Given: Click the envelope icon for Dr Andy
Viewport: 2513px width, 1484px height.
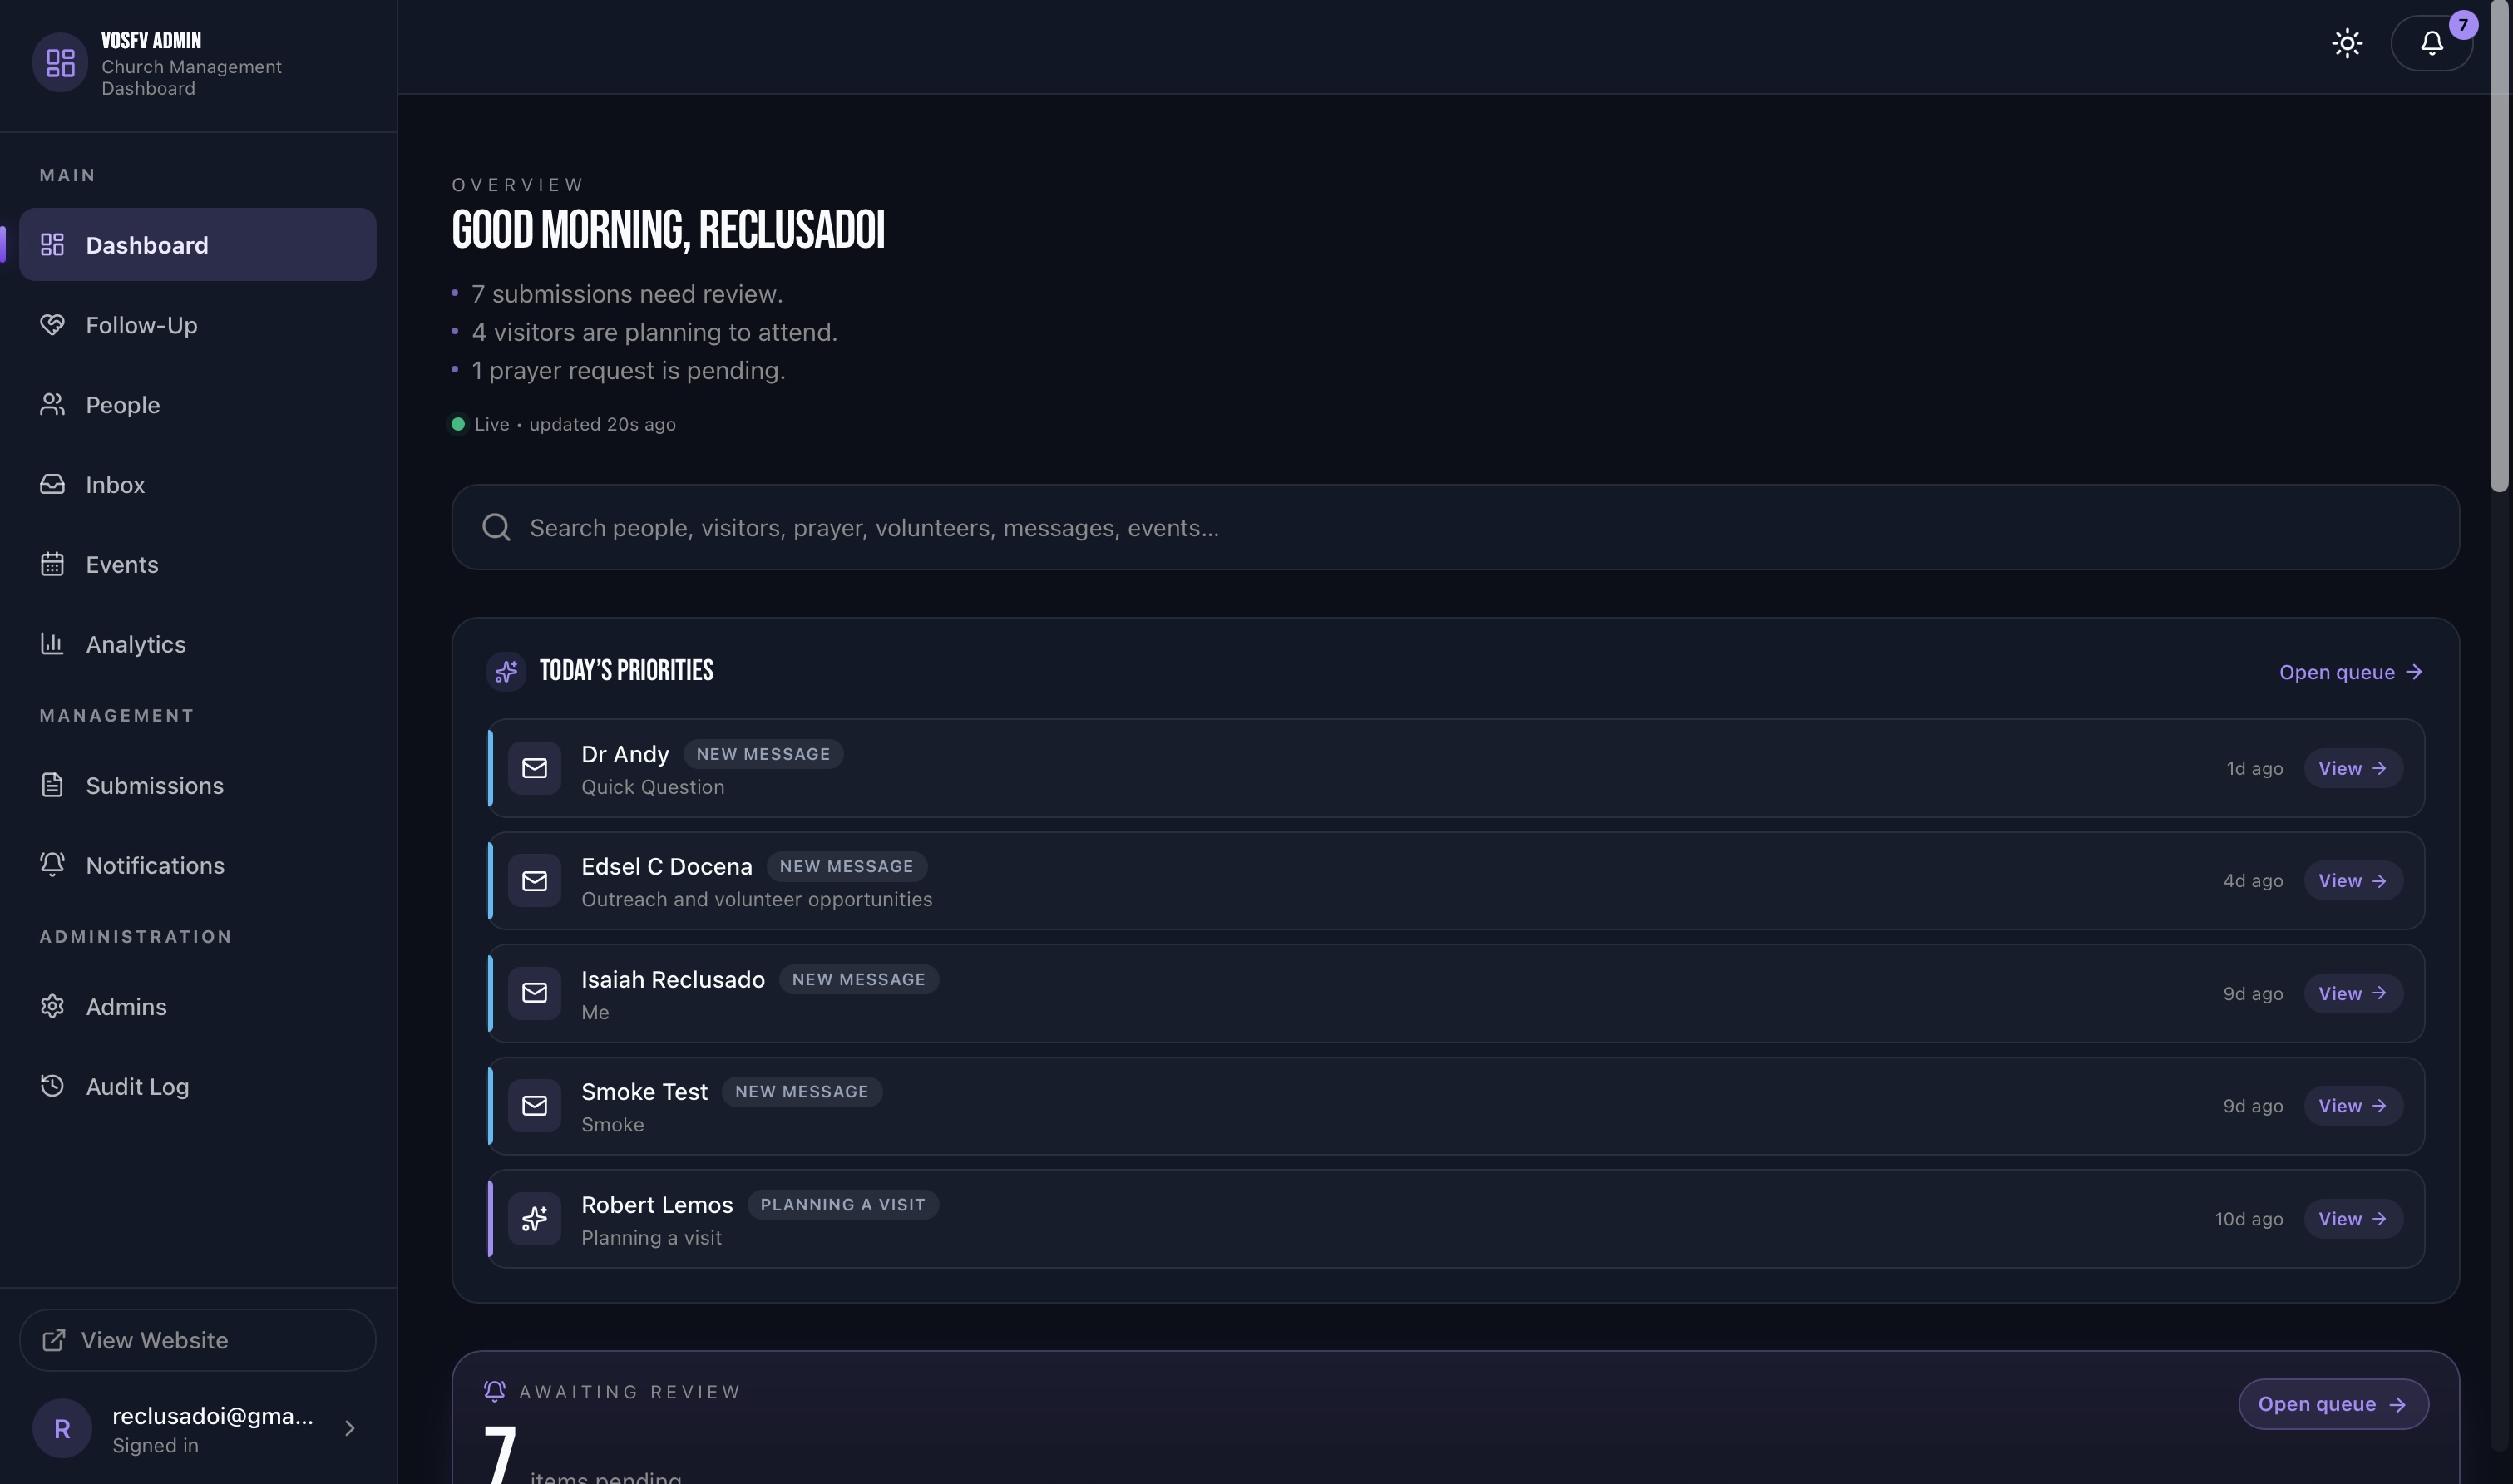Looking at the screenshot, I should 534,768.
